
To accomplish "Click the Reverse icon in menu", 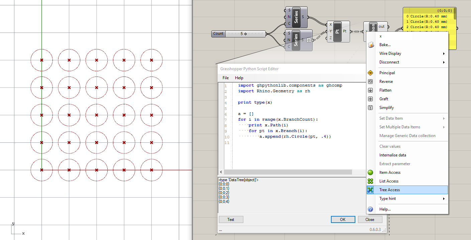I will [370, 82].
